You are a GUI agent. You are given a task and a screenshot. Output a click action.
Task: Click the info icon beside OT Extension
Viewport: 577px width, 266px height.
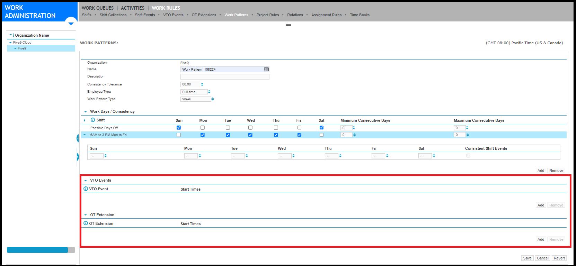click(x=86, y=223)
